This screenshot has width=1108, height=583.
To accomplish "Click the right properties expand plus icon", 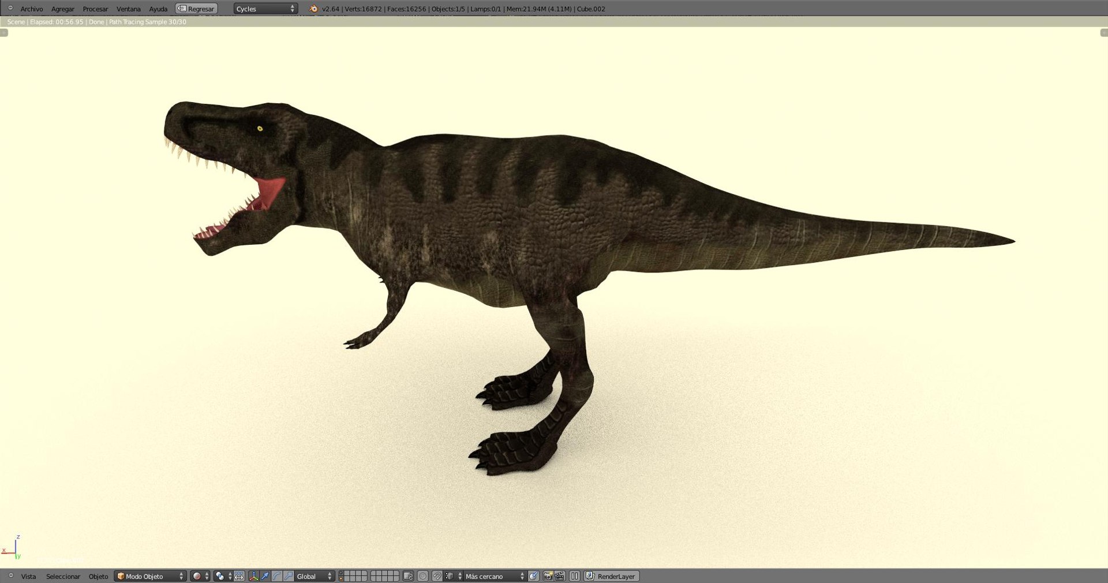I will point(1104,33).
